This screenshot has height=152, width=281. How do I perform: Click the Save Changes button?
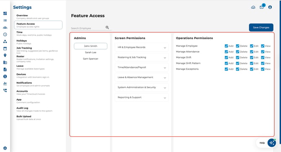point(261,27)
